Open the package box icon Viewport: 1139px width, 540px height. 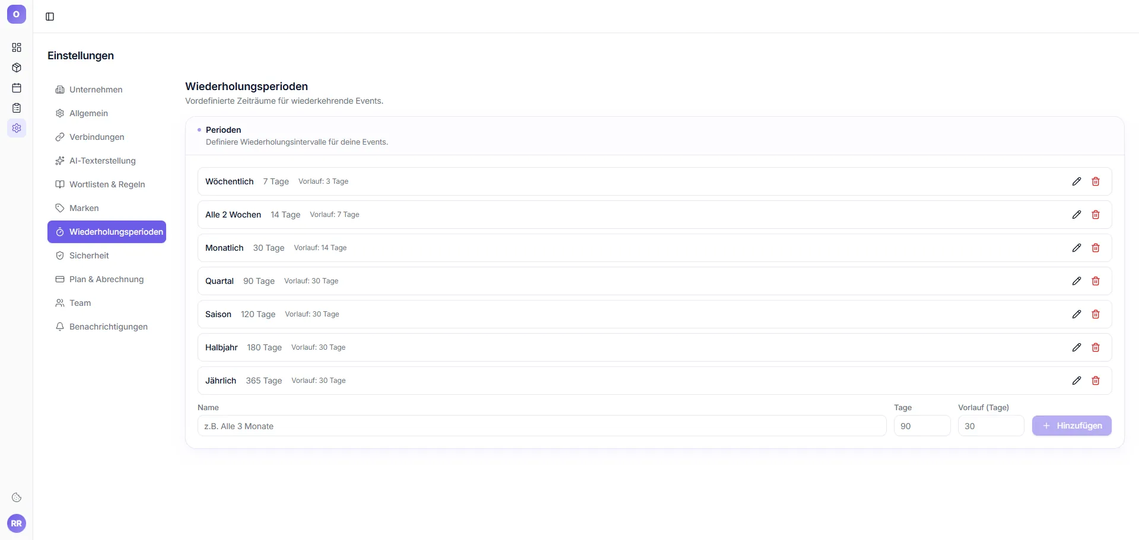(17, 68)
